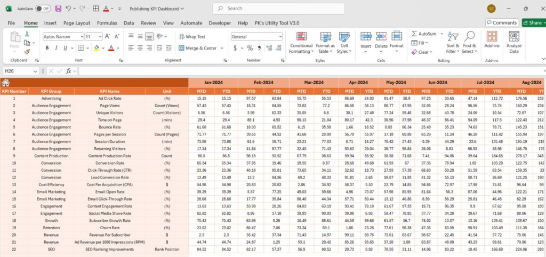Click Increase Indent icon
This screenshot has width=546, height=257.
[168, 48]
